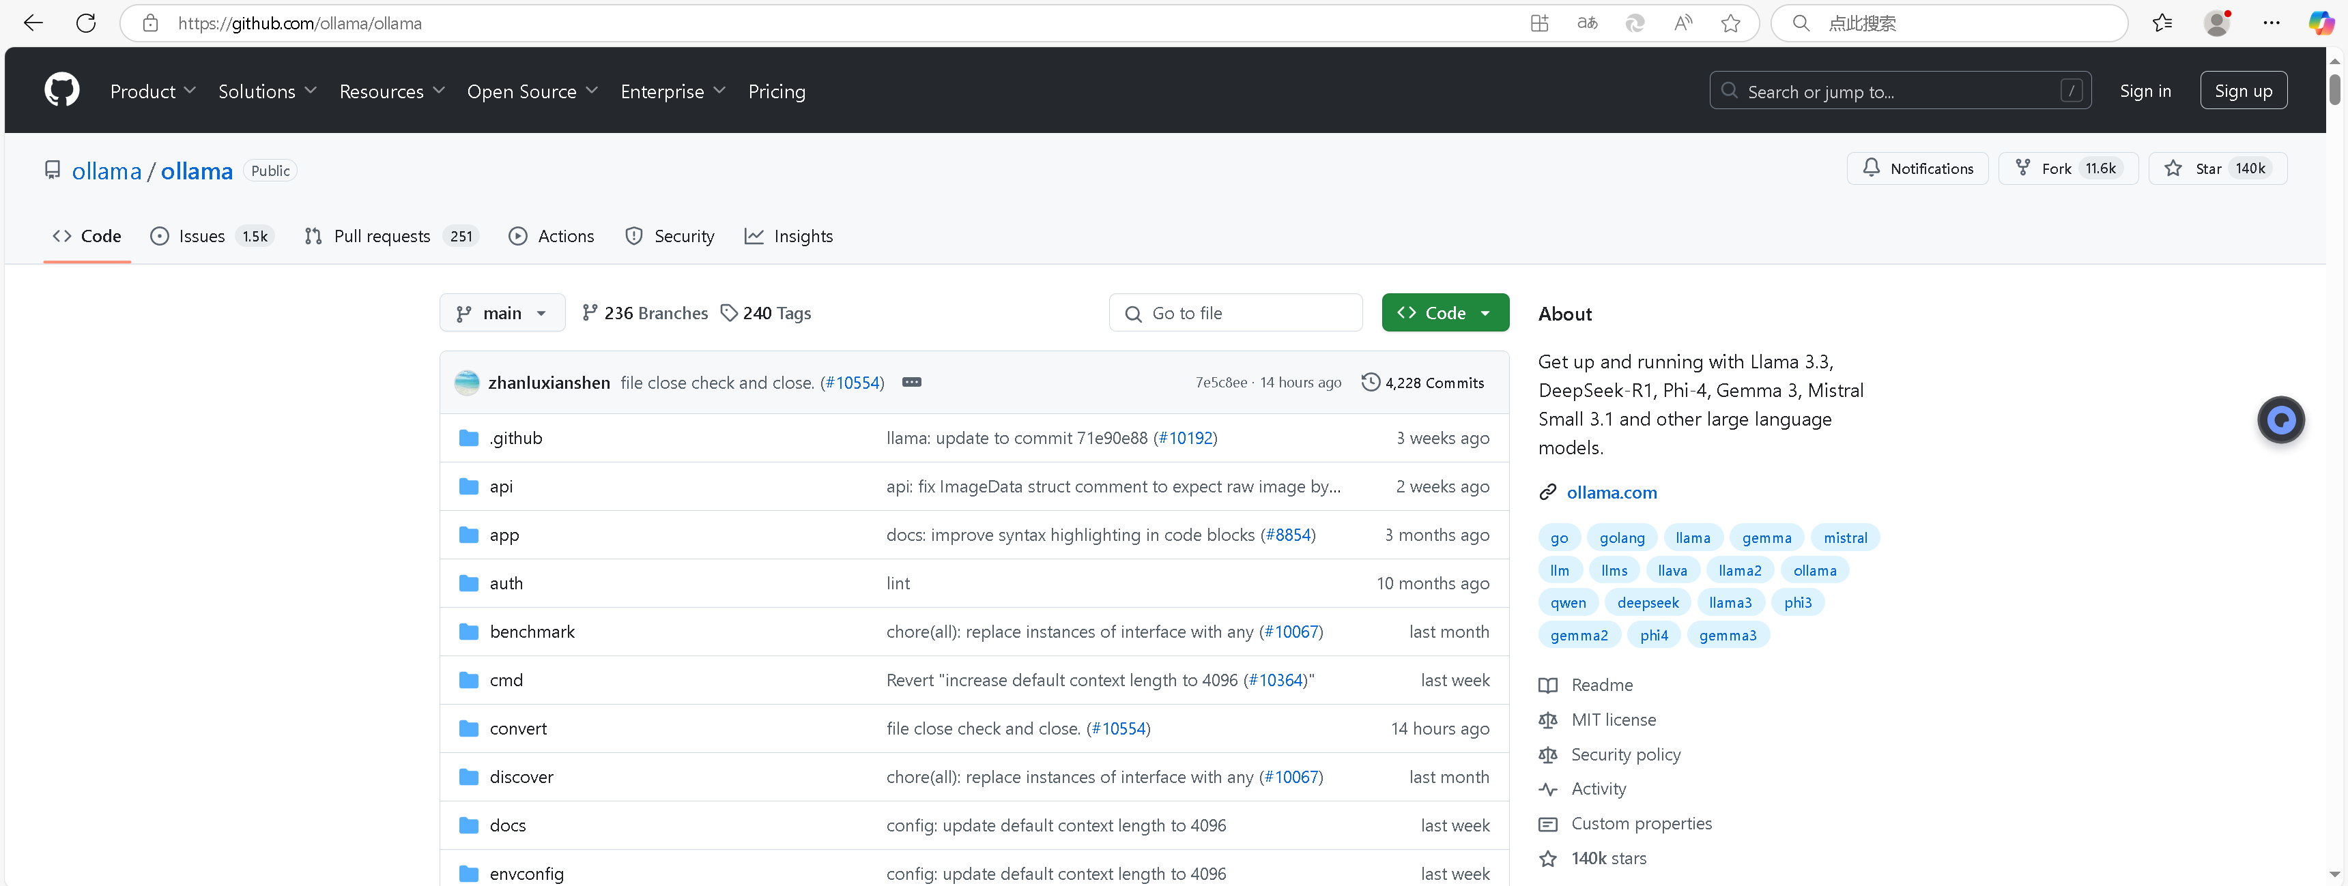Open pull request #10192 link

(x=1185, y=438)
